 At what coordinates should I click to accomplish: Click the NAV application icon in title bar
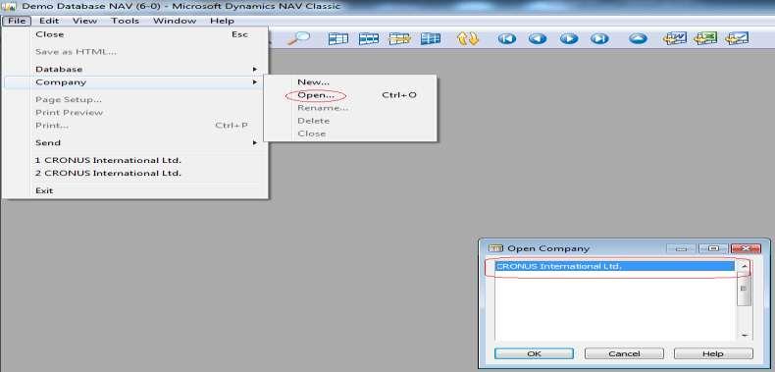point(9,7)
